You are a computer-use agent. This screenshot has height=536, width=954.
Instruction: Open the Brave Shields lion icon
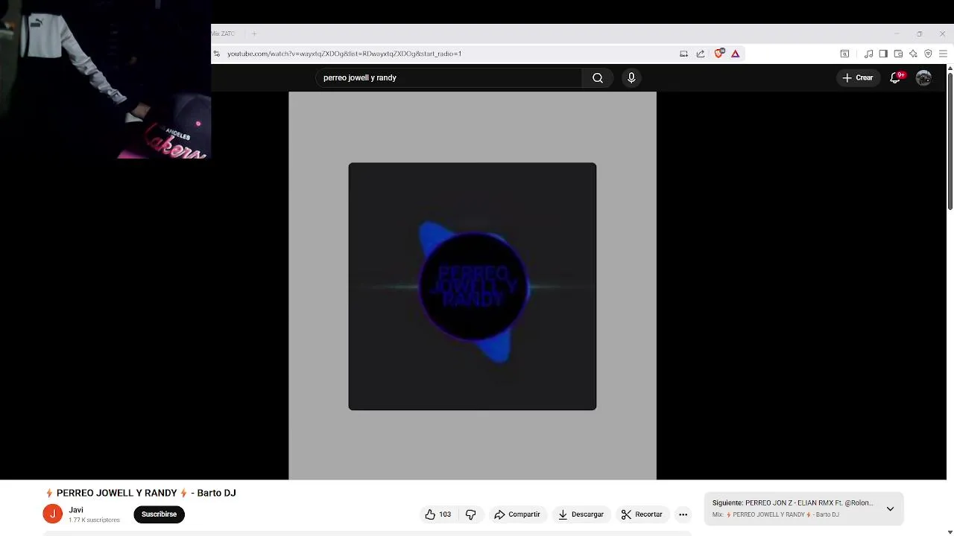(x=718, y=54)
